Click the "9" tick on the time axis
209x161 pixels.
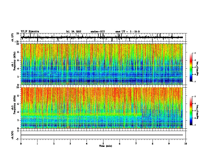(169, 144)
